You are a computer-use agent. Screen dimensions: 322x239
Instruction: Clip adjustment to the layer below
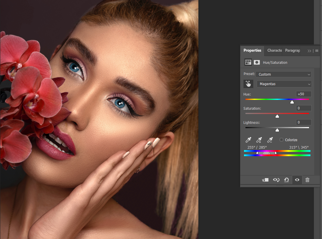pyautogui.click(x=265, y=180)
